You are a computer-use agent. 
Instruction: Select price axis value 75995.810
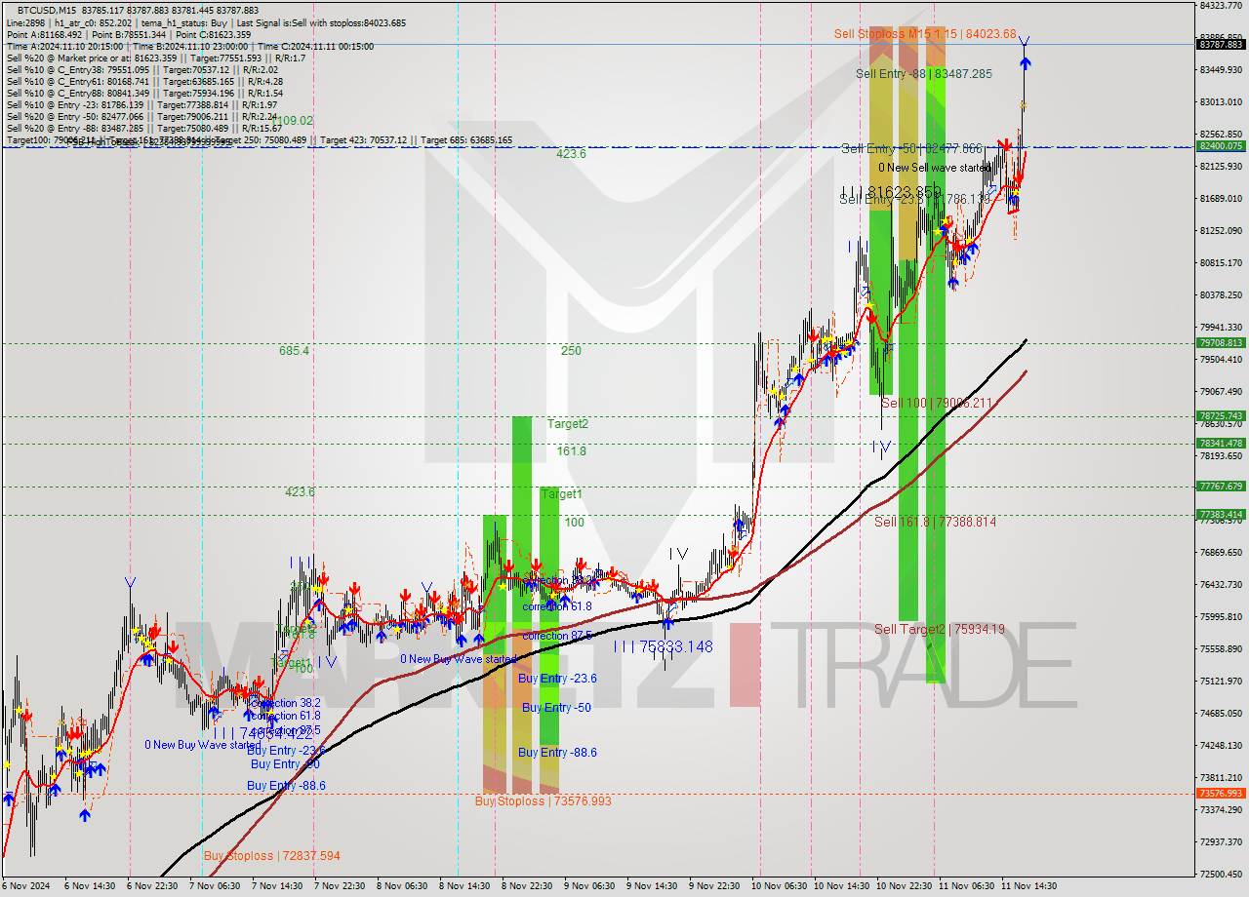[x=1221, y=617]
